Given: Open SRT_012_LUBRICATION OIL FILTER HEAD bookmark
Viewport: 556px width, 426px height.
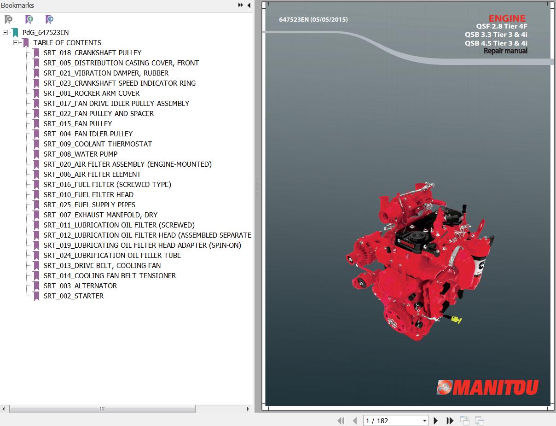Looking at the screenshot, I should click(147, 235).
